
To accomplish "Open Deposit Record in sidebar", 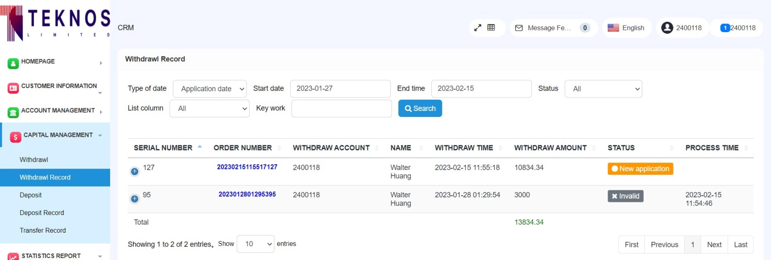I will tap(42, 213).
